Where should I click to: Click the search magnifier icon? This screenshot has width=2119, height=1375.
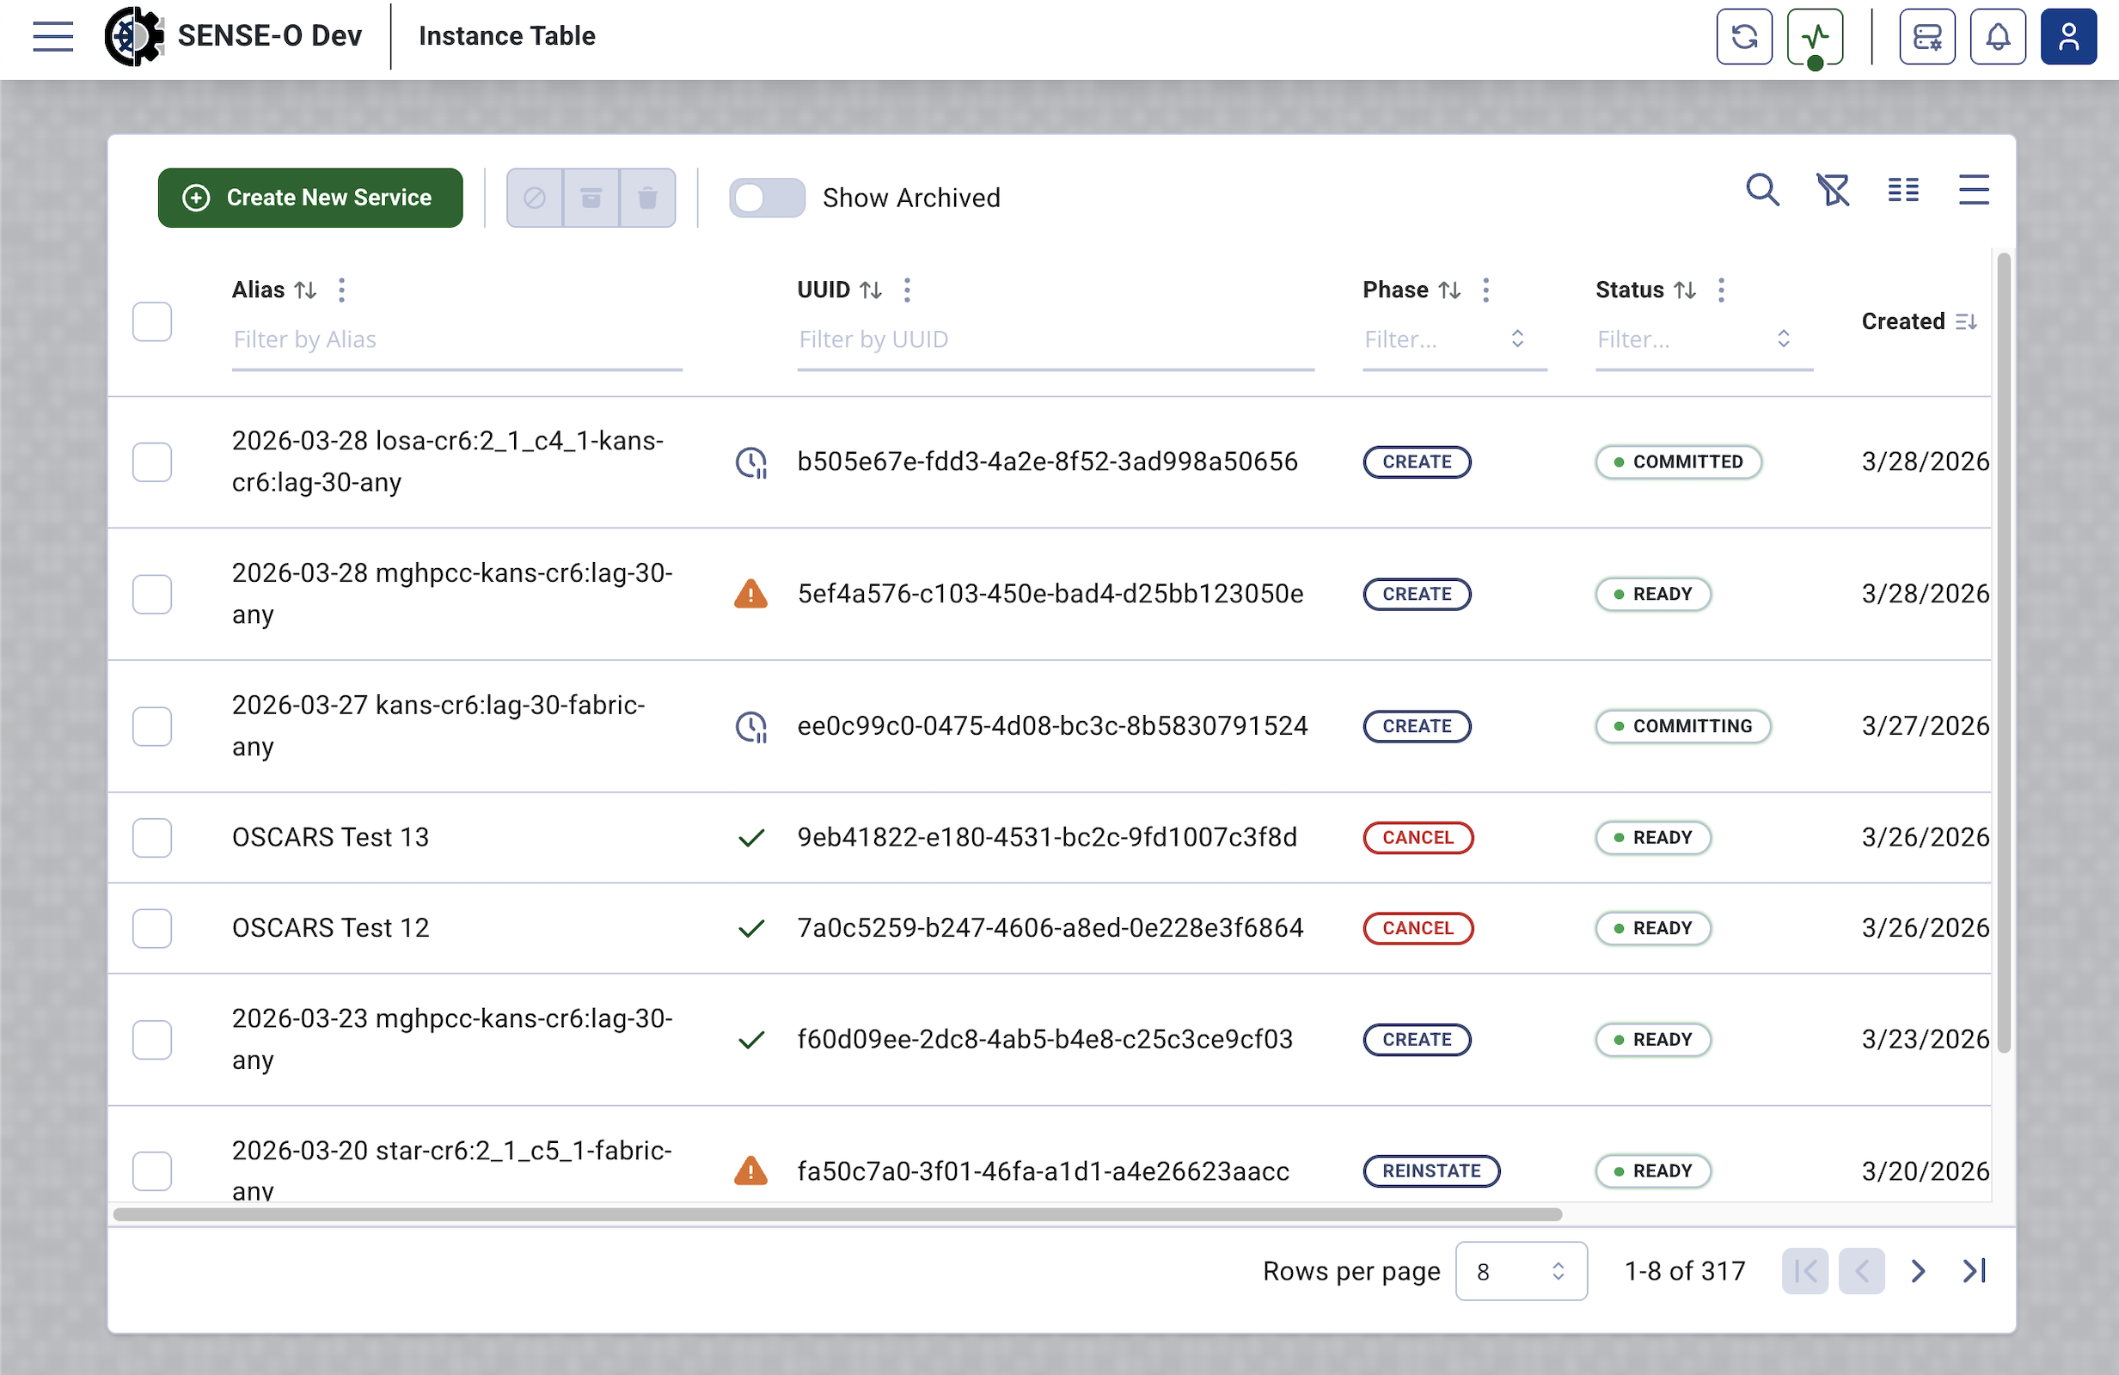click(1761, 190)
